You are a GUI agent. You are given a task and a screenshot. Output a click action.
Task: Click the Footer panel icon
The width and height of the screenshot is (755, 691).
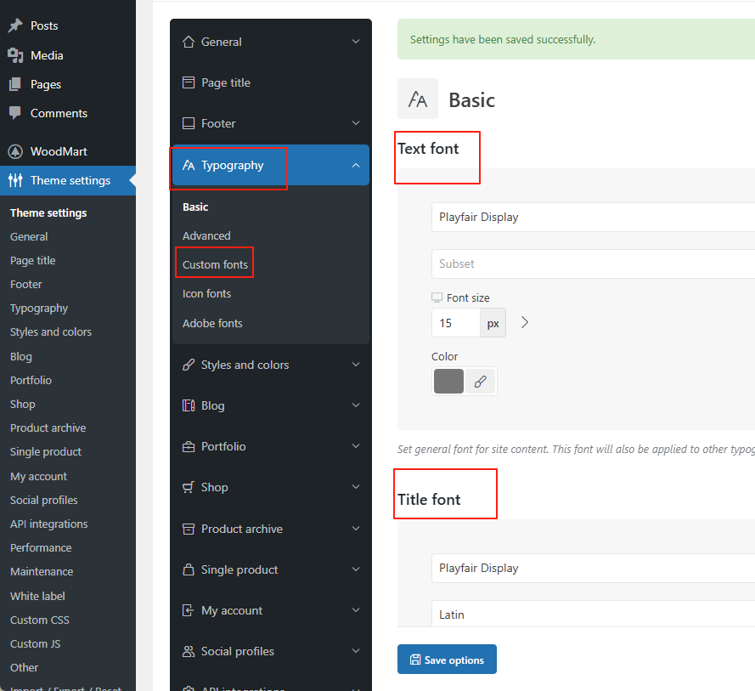coord(189,123)
